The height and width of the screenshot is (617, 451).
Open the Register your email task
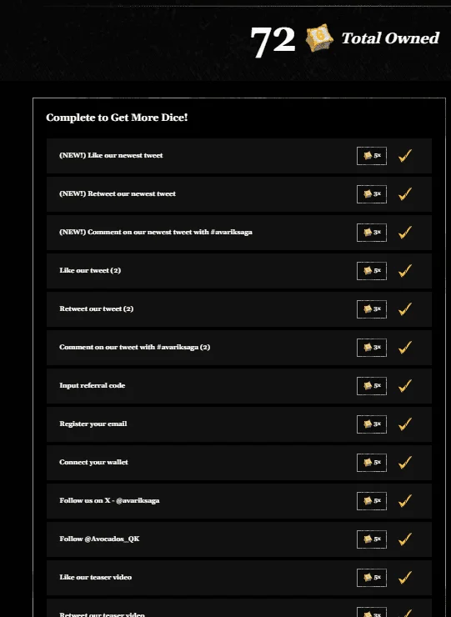(x=239, y=424)
